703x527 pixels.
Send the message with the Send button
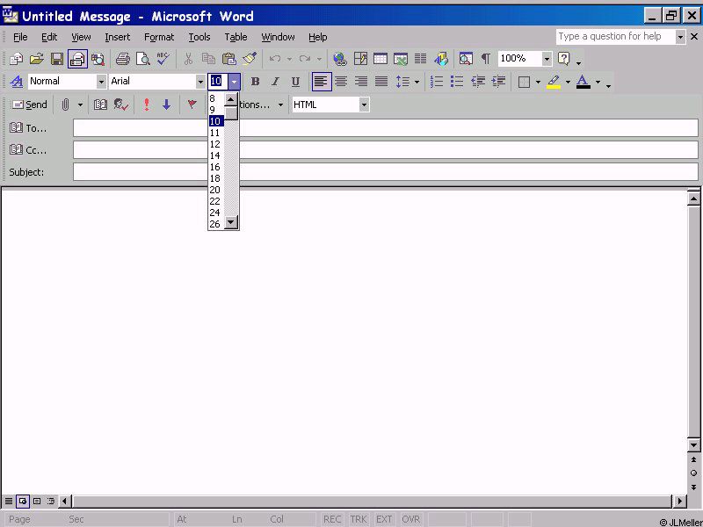click(x=30, y=105)
